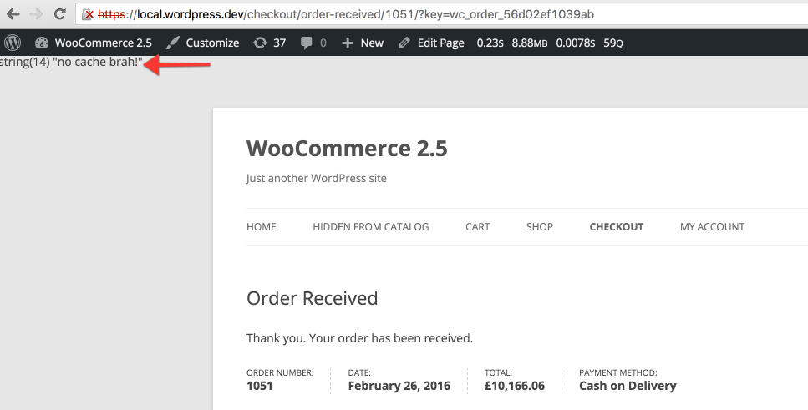
Task: Open the MY ACCOUNT navigation item
Action: coord(712,226)
